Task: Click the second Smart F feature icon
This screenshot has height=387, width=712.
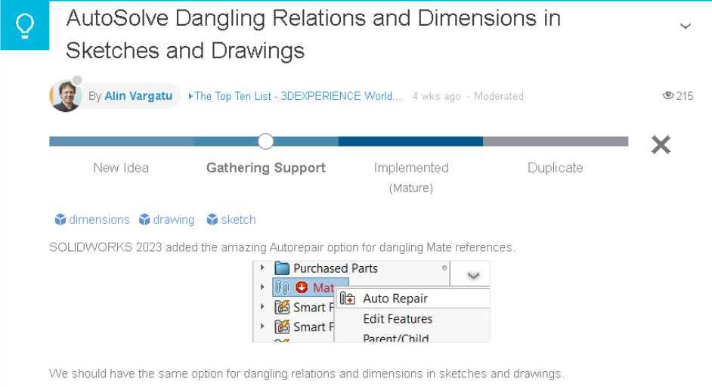Action: tap(282, 327)
